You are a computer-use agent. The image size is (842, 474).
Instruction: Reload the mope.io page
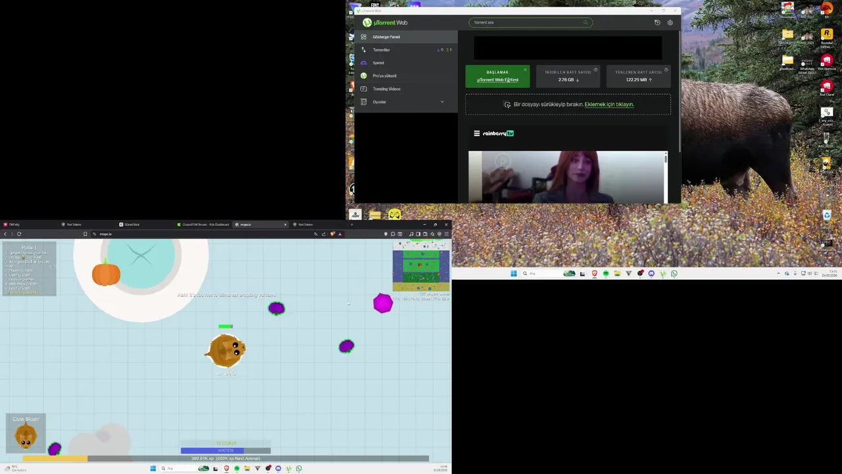tap(19, 234)
